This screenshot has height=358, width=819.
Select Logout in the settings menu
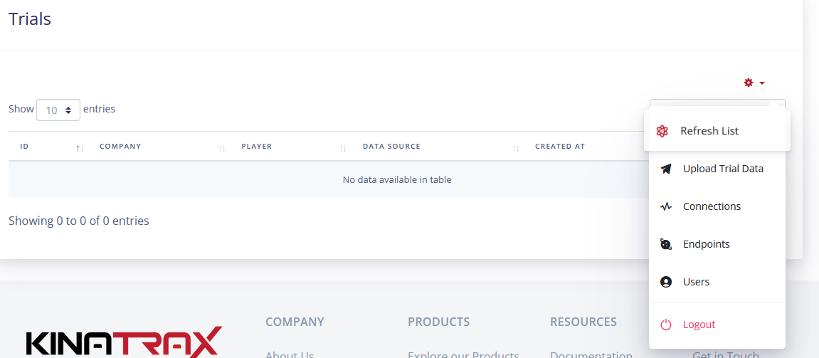[x=699, y=325]
